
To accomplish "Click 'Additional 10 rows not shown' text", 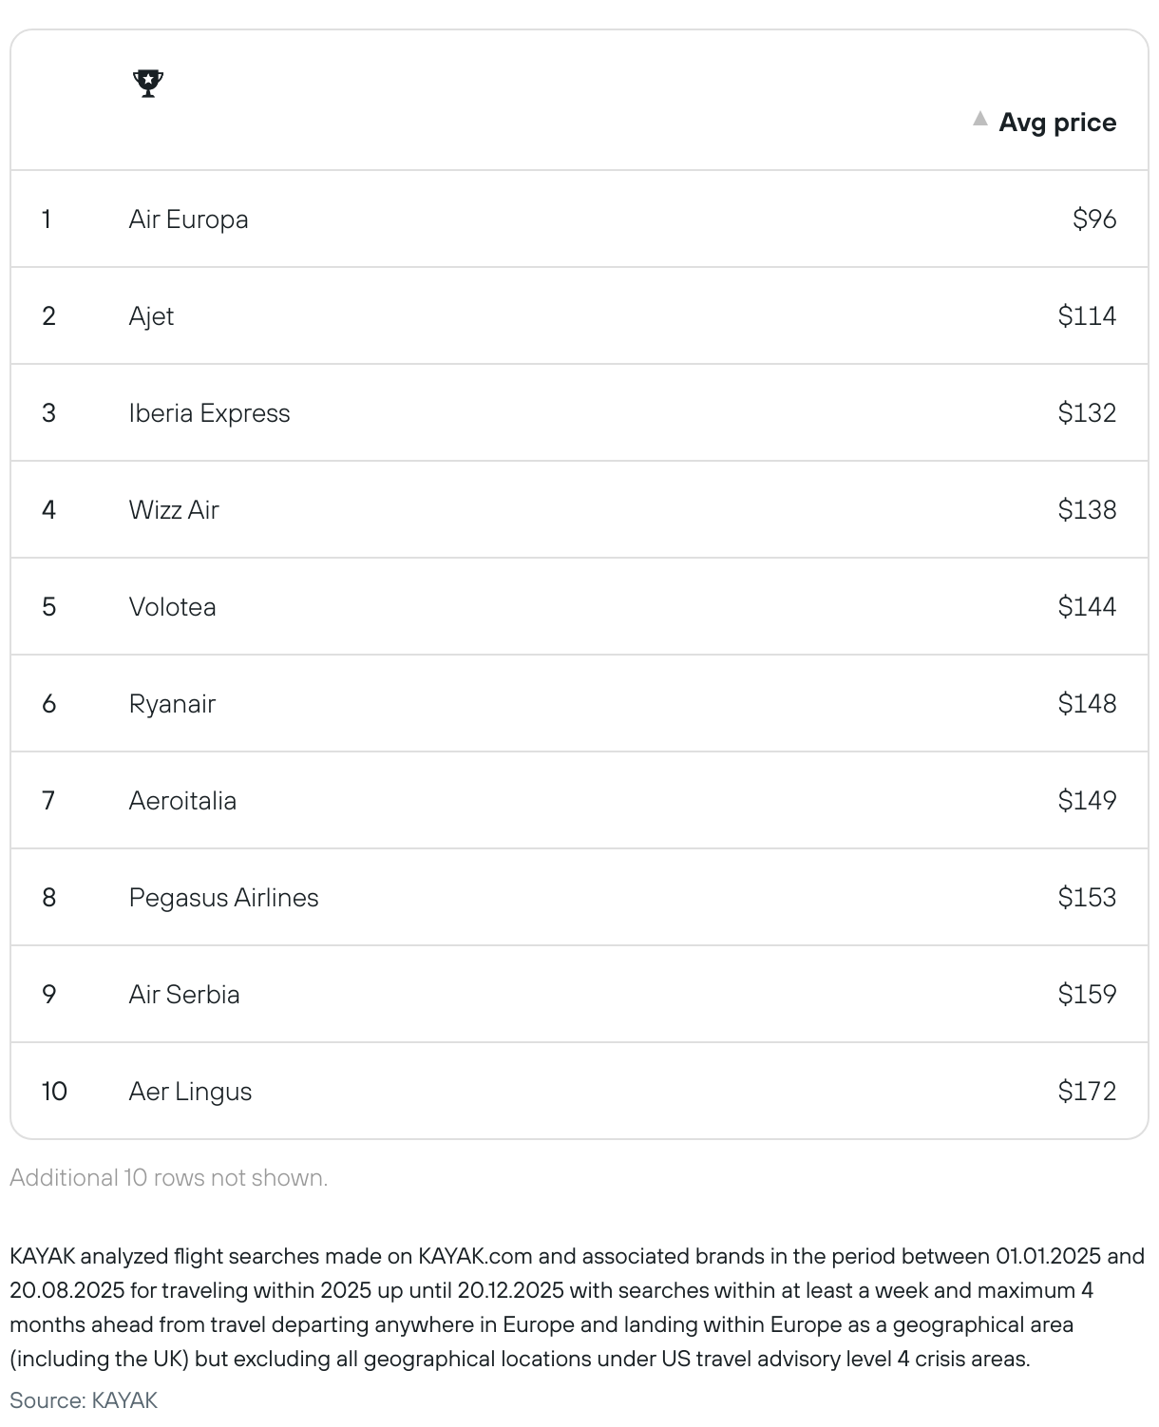I will (168, 1178).
